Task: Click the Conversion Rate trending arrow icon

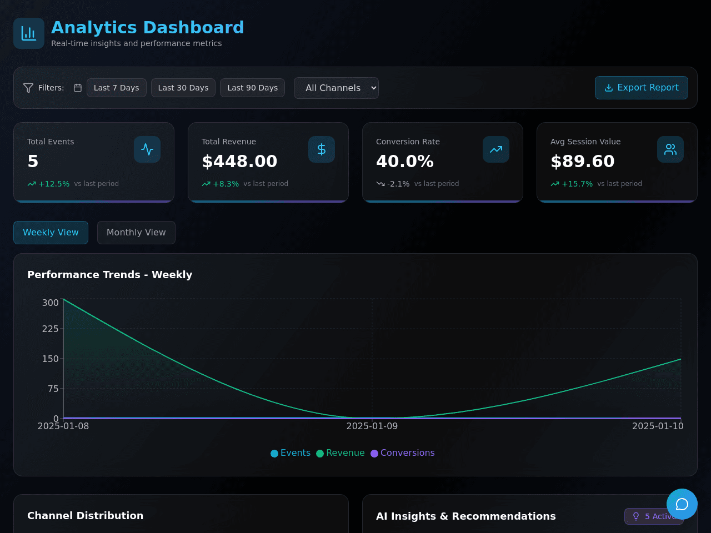Action: tap(496, 149)
